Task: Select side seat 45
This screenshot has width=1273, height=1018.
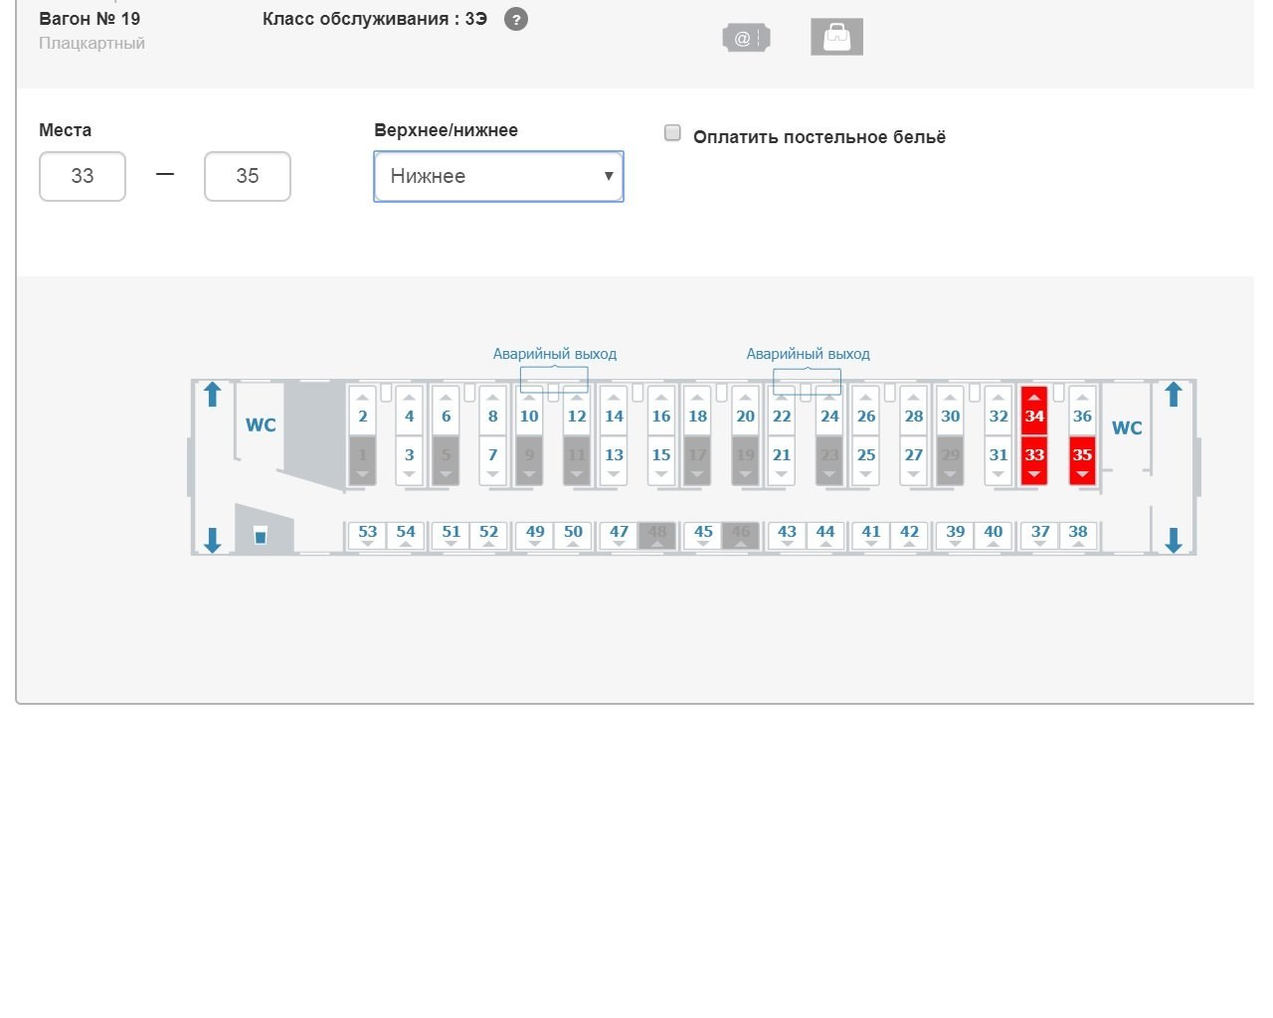Action: pyautogui.click(x=703, y=536)
